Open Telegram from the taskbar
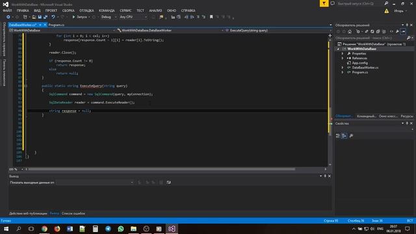The width and height of the screenshot is (416, 234). pyautogui.click(x=108, y=229)
